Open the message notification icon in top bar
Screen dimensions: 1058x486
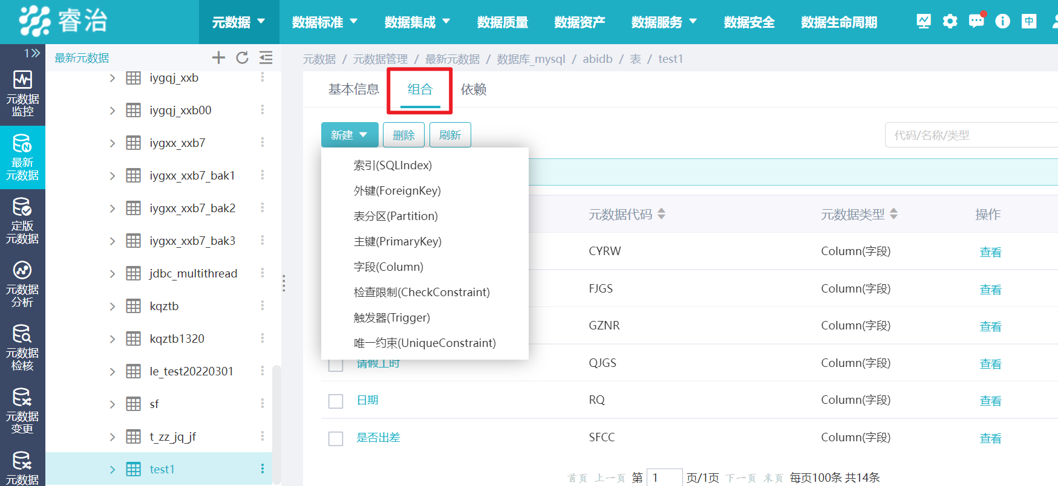pyautogui.click(x=976, y=21)
